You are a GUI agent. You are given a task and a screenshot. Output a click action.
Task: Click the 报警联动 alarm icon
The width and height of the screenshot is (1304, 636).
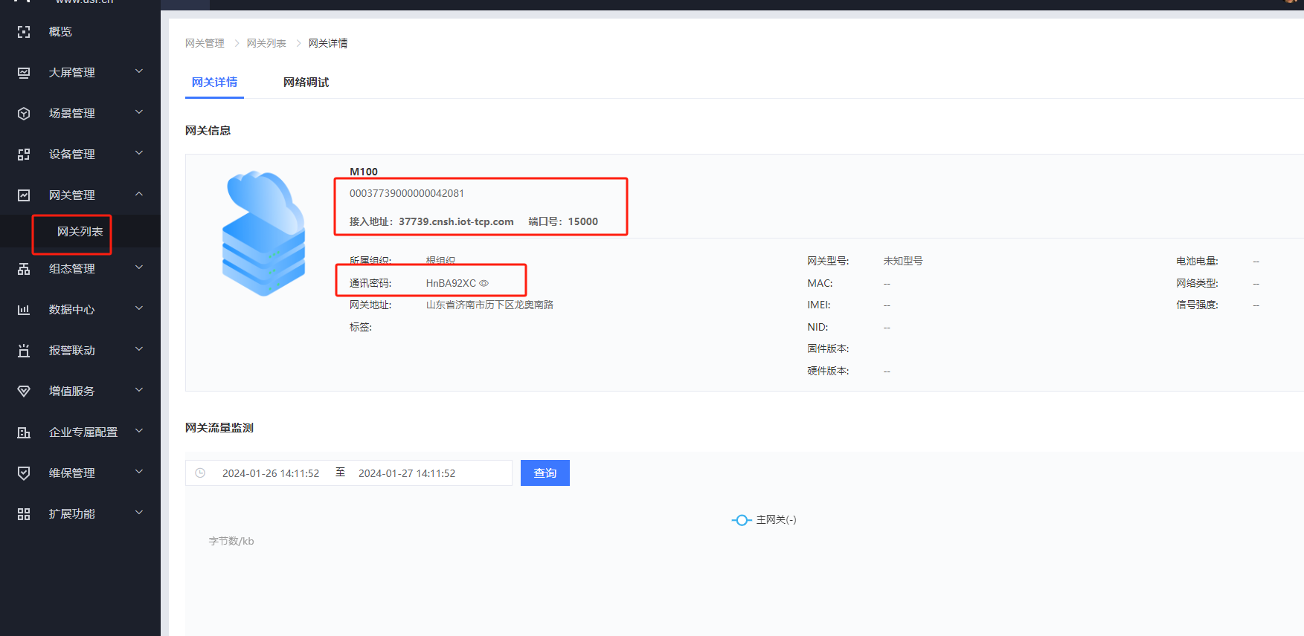coord(24,351)
